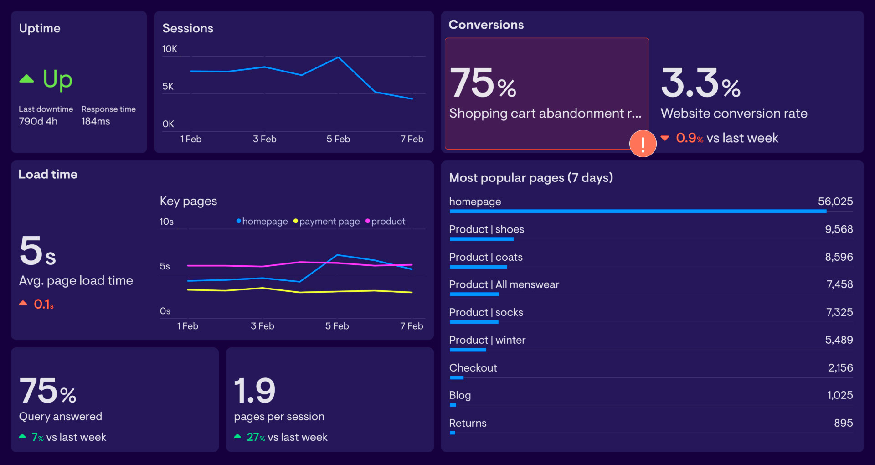Click the shoes value 9,568
Viewport: 875px width, 465px height.
coord(839,229)
